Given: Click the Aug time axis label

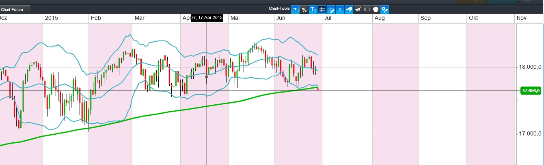Looking at the screenshot, I should [380, 18].
